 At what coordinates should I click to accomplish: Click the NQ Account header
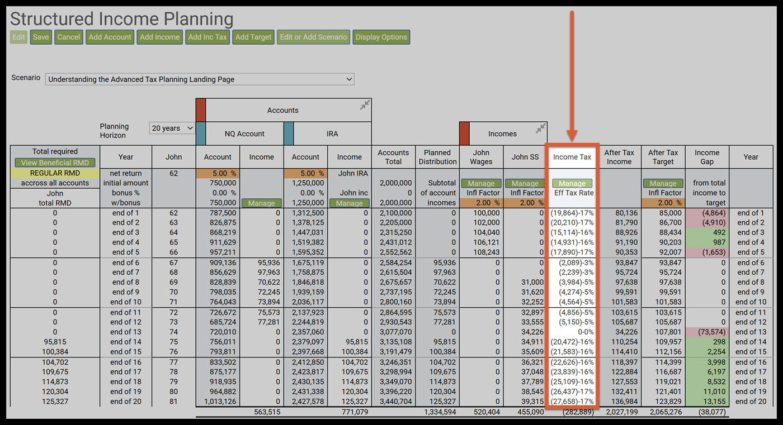pyautogui.click(x=244, y=133)
